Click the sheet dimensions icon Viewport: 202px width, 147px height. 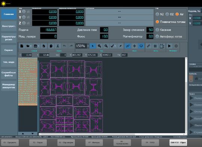click(x=162, y=46)
